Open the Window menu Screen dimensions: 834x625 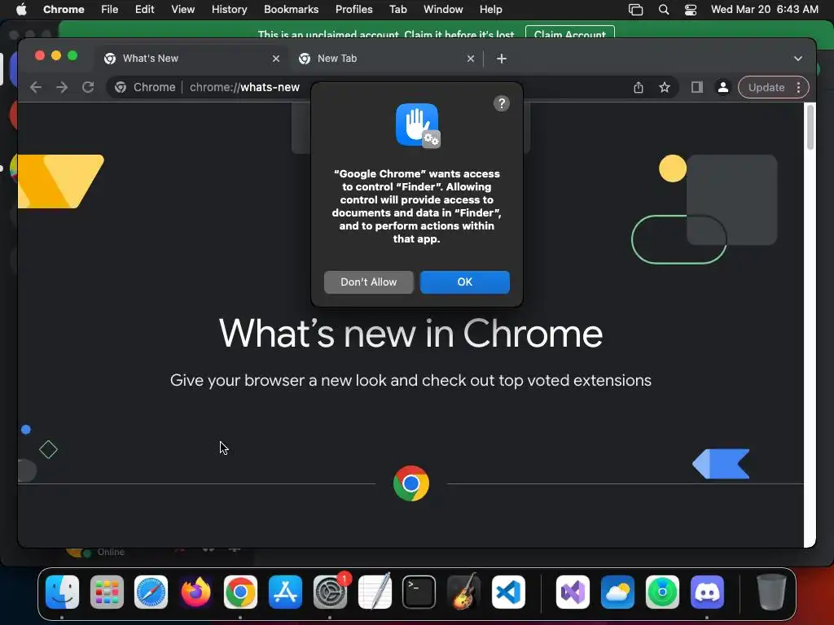(x=443, y=10)
